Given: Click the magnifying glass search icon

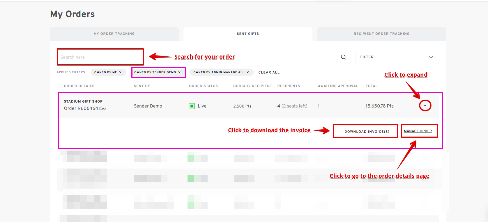Looking at the screenshot, I should click(343, 57).
